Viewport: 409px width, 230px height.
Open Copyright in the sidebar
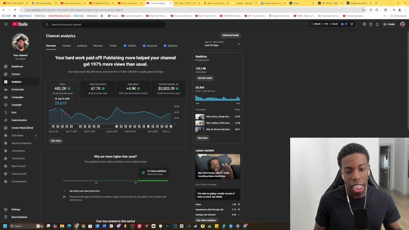click(x=20, y=105)
